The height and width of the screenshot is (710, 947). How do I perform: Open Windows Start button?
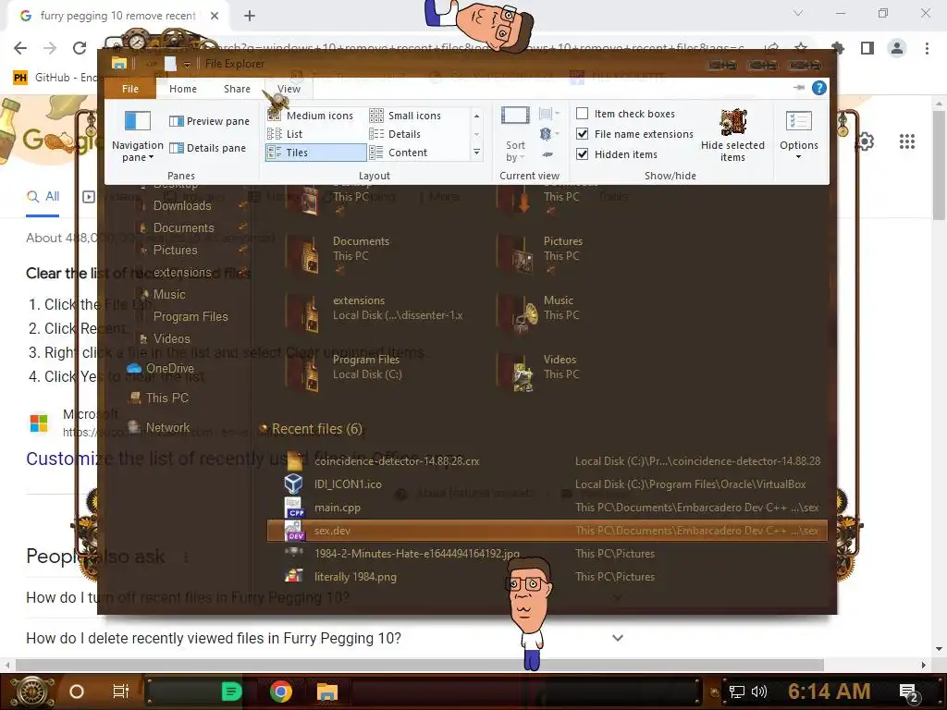tap(31, 692)
